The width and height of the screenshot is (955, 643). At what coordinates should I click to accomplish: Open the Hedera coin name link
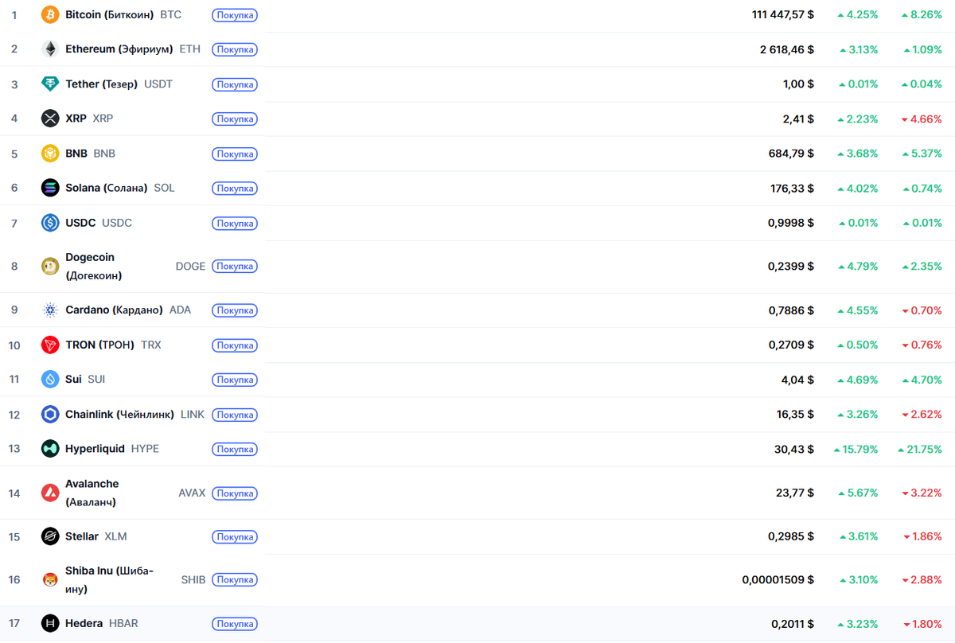click(84, 623)
